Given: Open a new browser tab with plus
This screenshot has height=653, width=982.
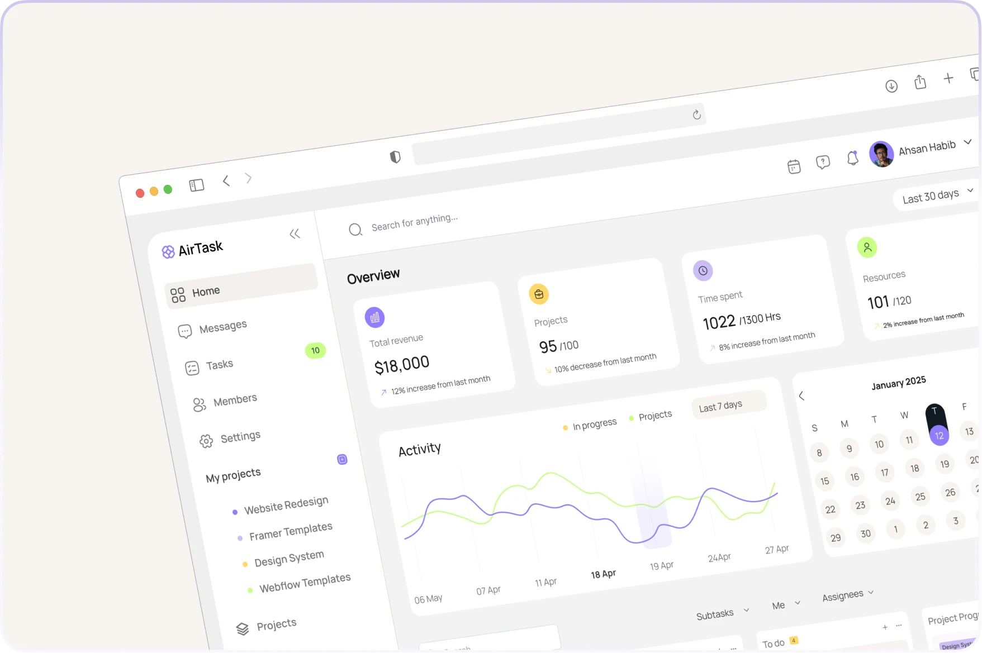Looking at the screenshot, I should point(948,78).
